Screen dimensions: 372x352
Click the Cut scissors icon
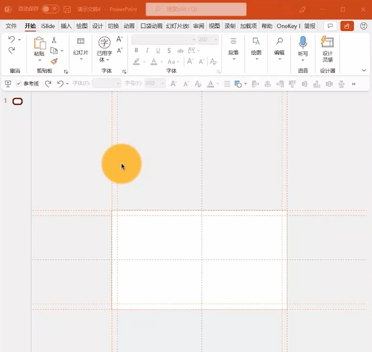click(x=54, y=40)
